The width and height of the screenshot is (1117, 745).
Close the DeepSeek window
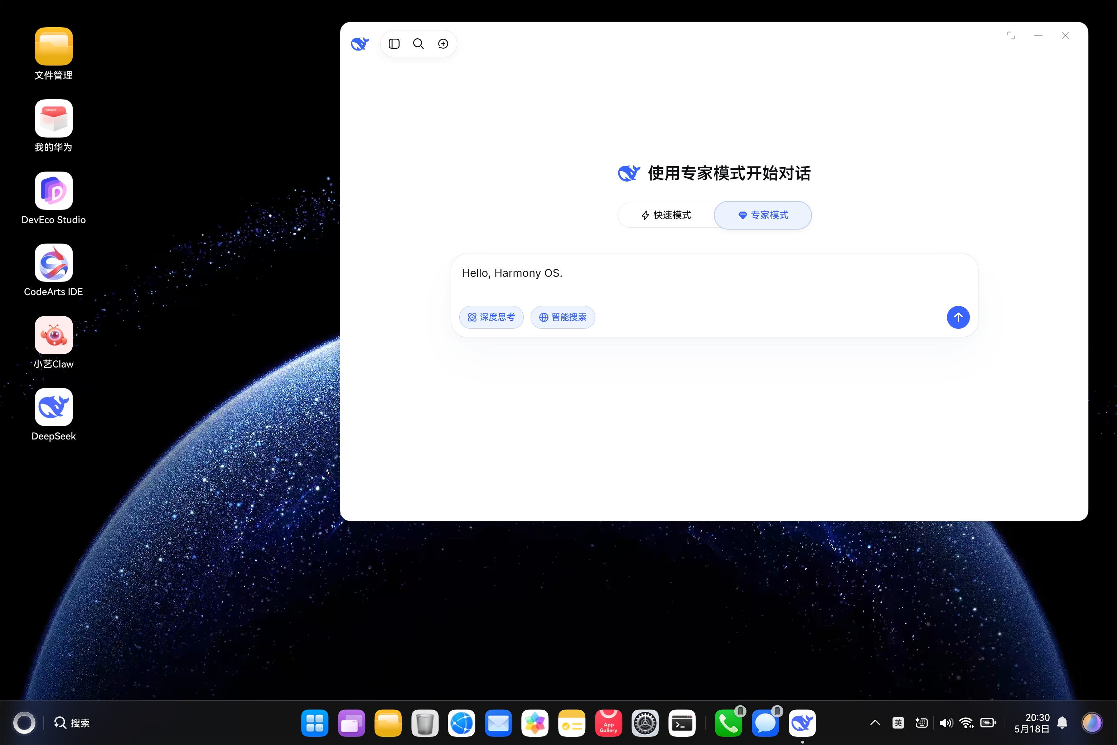[1065, 35]
